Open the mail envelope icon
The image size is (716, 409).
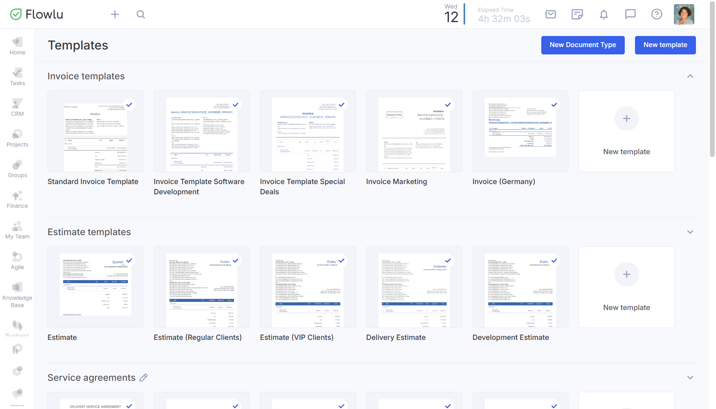pyautogui.click(x=551, y=14)
